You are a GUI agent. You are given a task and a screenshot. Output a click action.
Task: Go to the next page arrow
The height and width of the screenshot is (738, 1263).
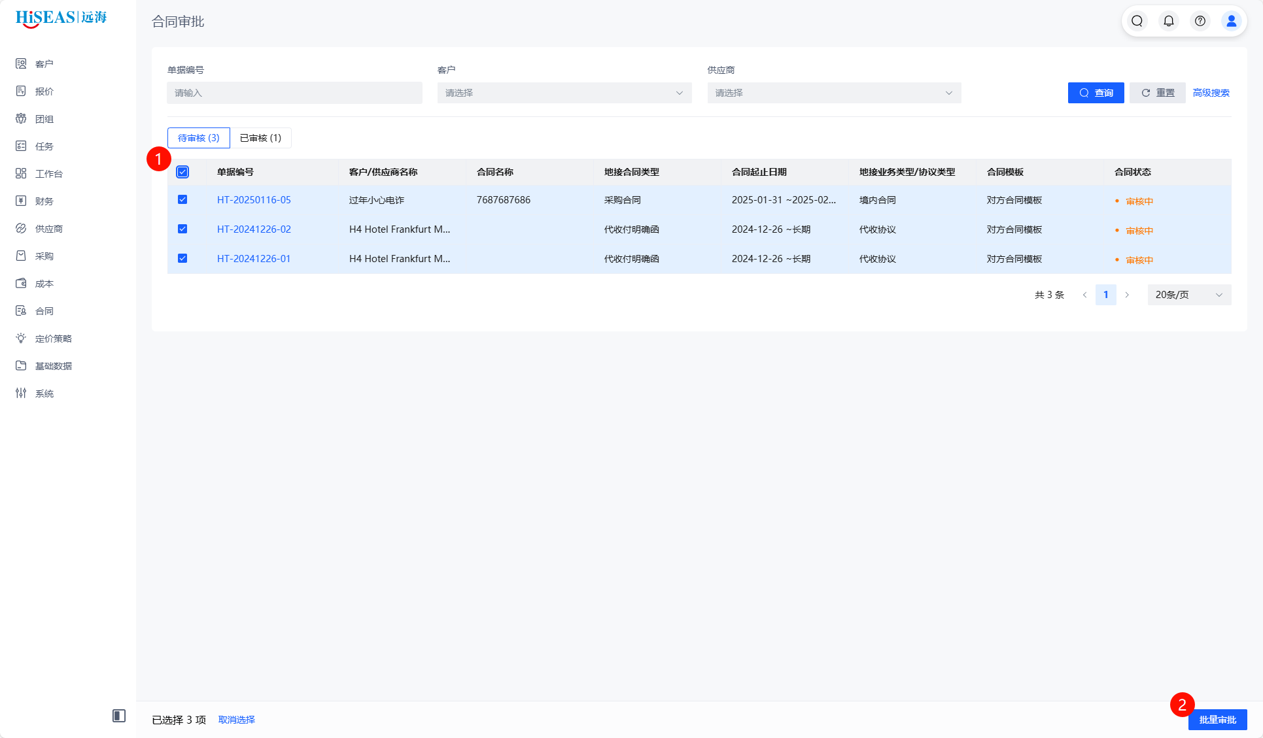(x=1127, y=295)
